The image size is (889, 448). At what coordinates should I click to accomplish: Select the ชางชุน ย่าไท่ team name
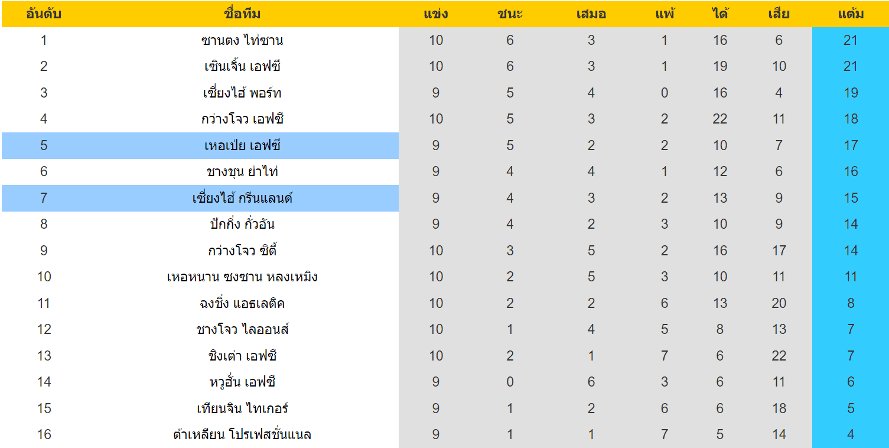(x=242, y=171)
